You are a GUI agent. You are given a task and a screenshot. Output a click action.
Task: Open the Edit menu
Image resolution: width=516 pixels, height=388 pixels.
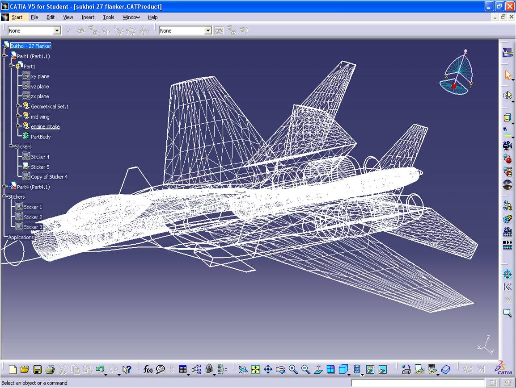pos(51,17)
